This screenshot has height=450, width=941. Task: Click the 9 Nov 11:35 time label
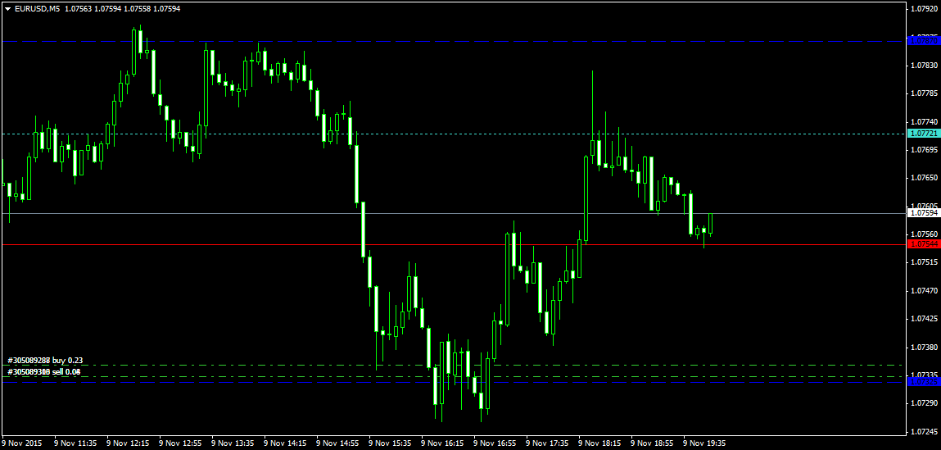pos(75,443)
